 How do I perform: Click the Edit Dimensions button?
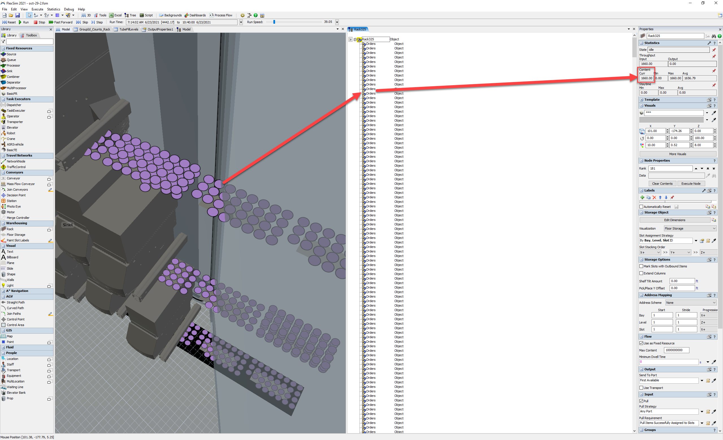[674, 220]
